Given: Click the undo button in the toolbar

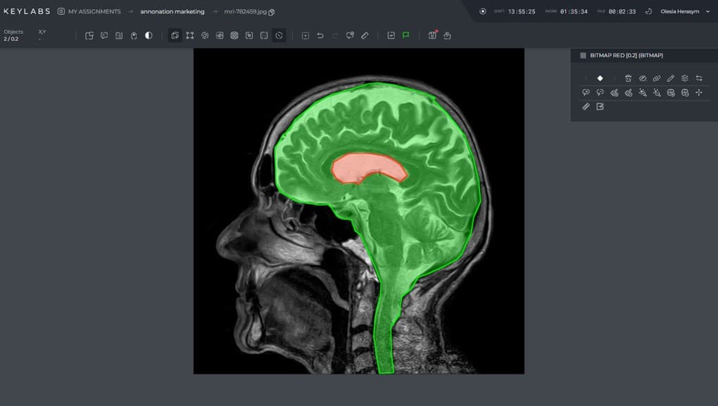Looking at the screenshot, I should pos(319,34).
